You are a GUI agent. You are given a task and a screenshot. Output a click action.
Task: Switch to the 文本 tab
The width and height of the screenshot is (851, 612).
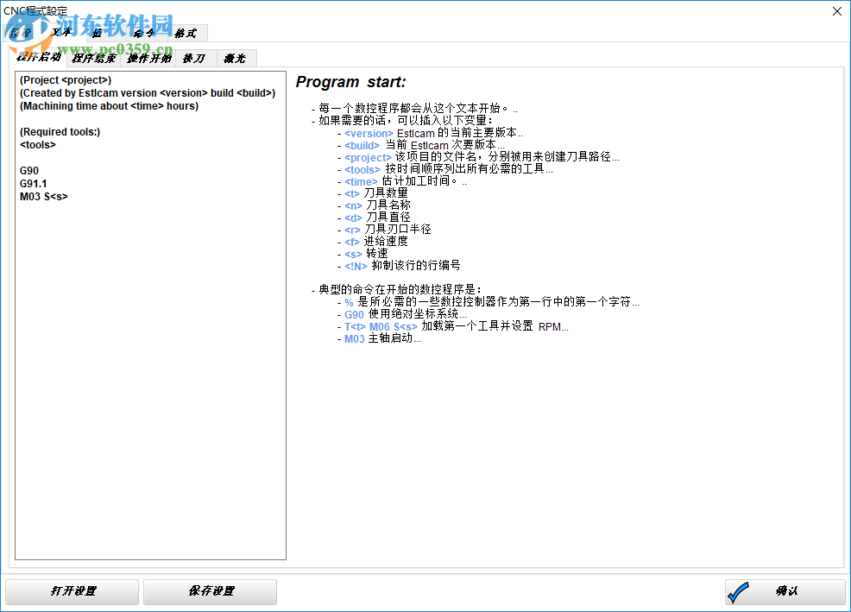pyautogui.click(x=60, y=33)
